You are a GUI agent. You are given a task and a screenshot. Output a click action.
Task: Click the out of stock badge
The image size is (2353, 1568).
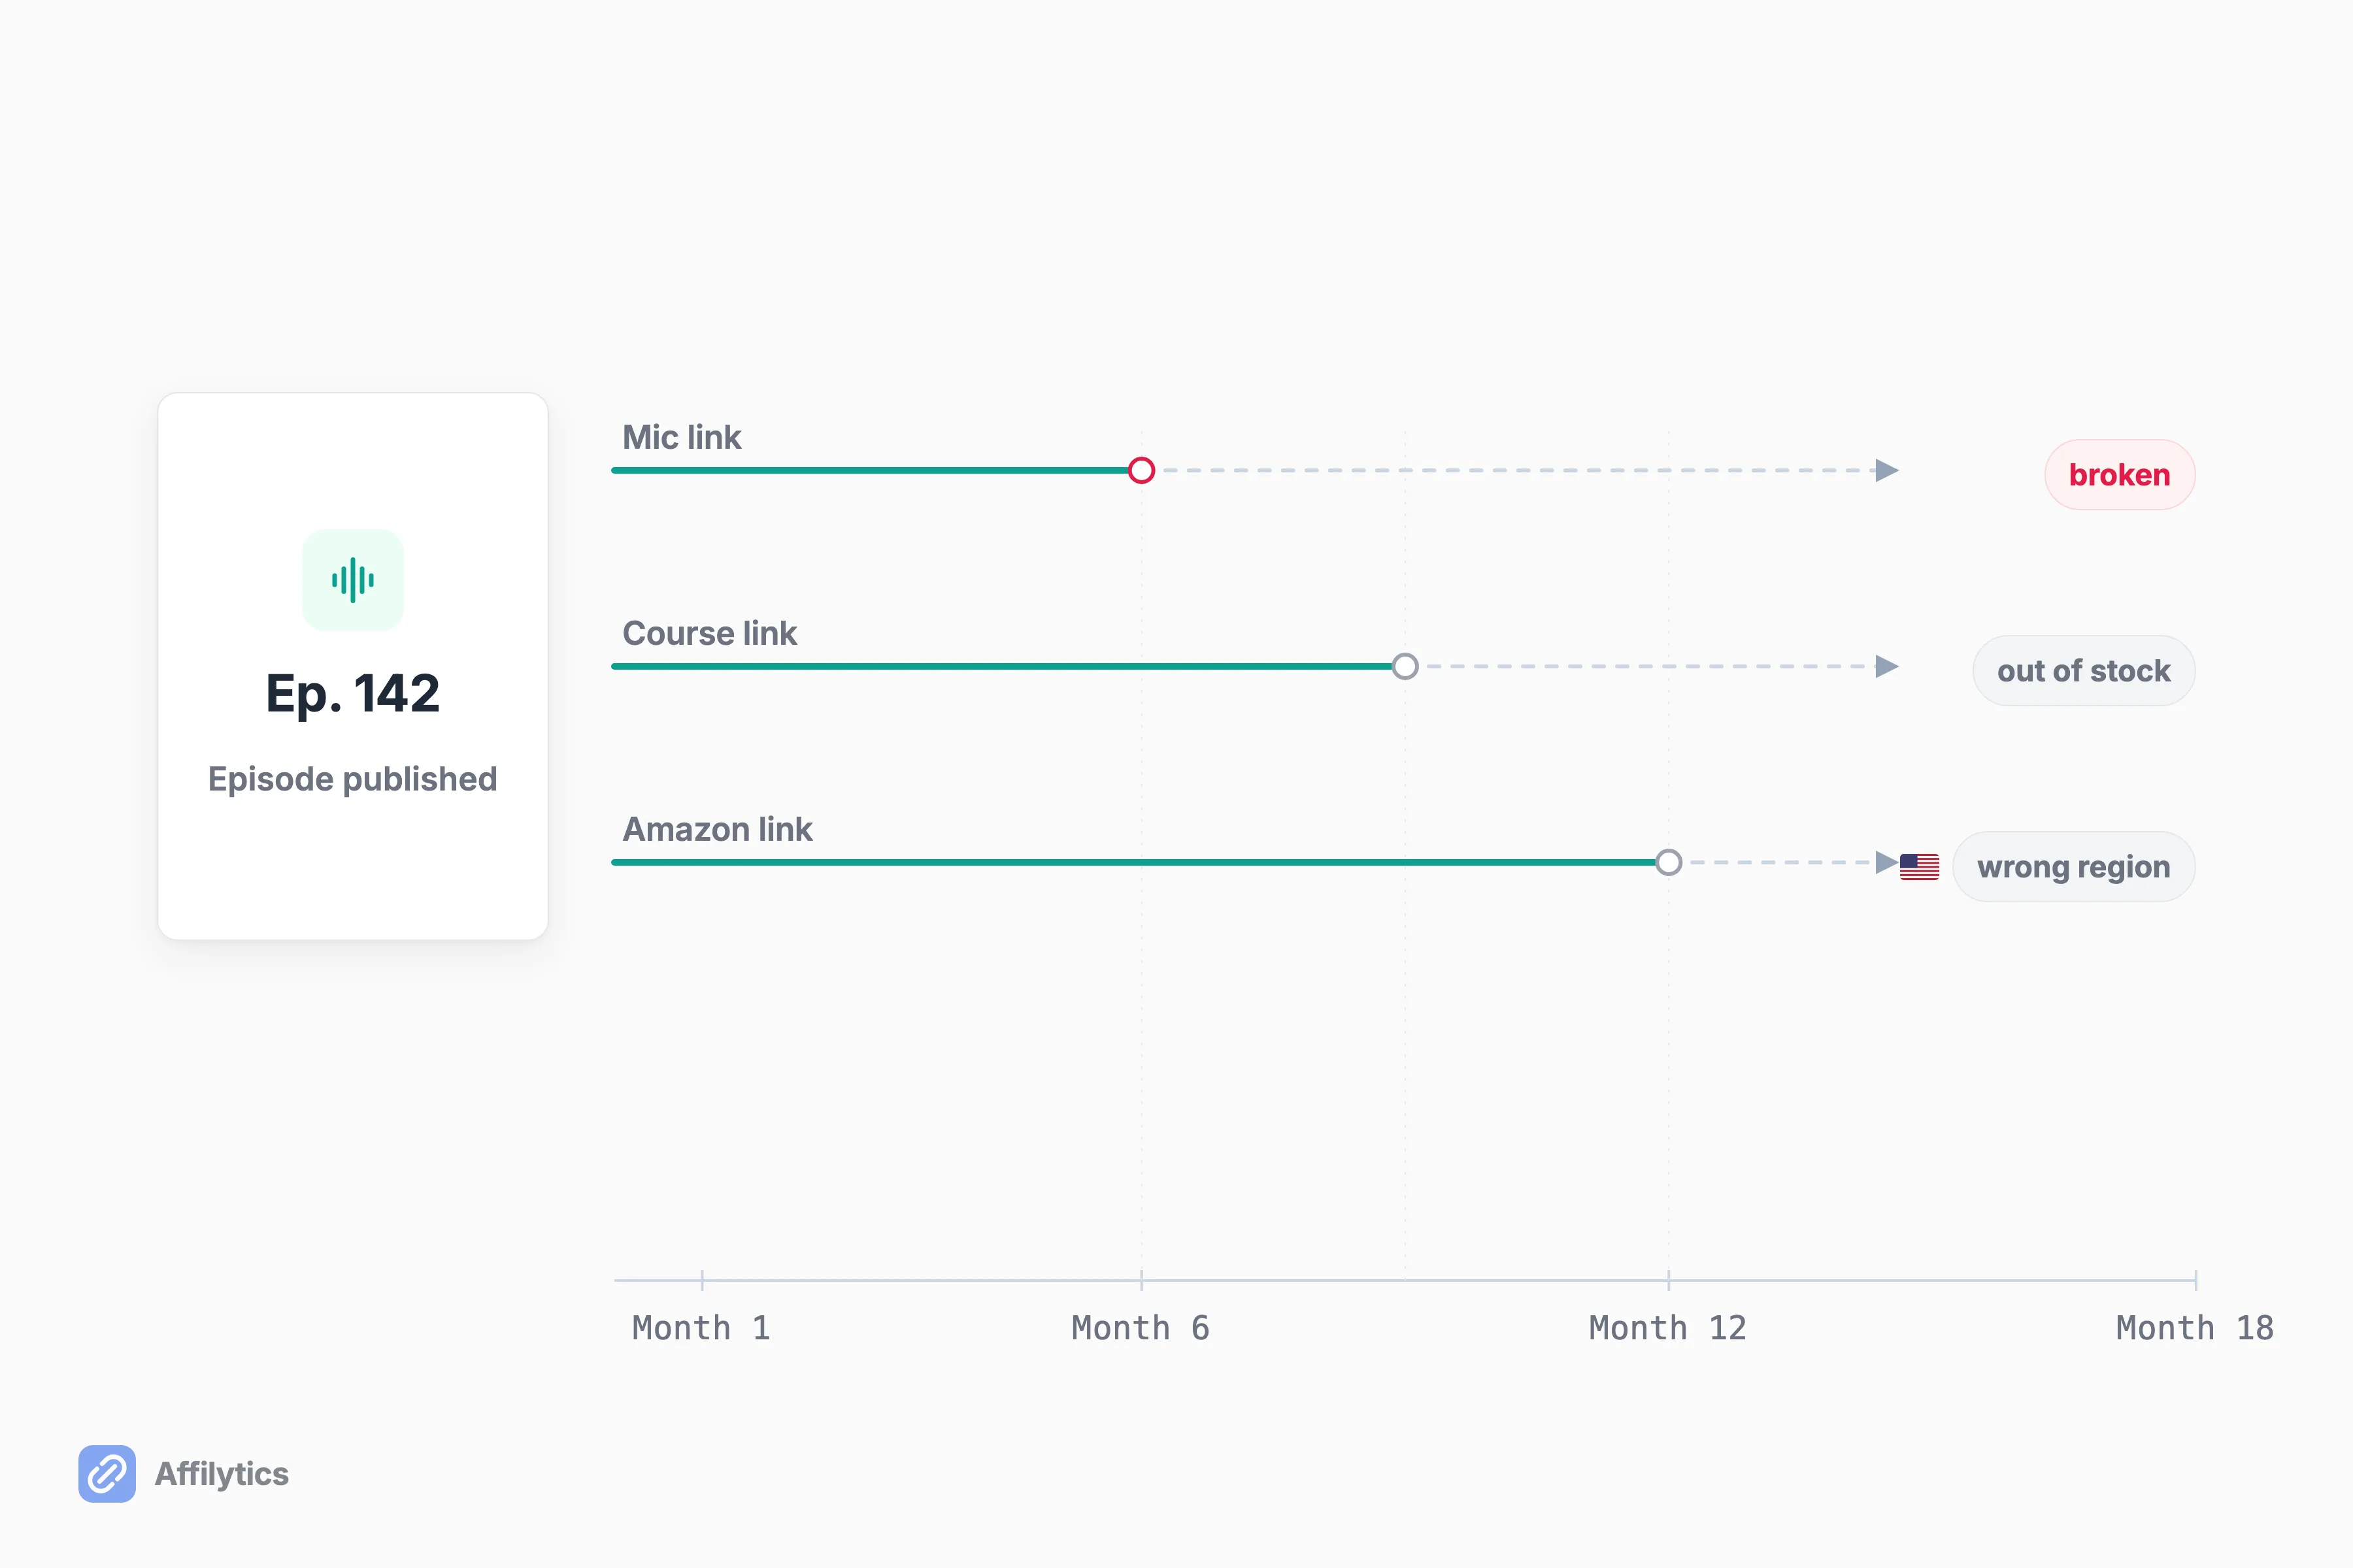2084,671
